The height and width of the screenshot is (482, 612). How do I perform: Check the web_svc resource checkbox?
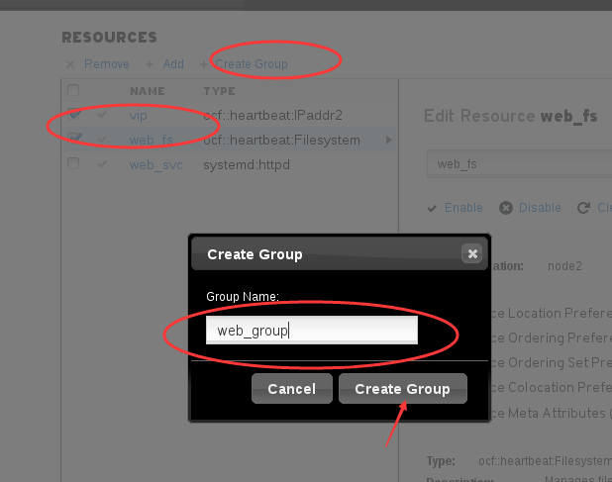pos(73,163)
